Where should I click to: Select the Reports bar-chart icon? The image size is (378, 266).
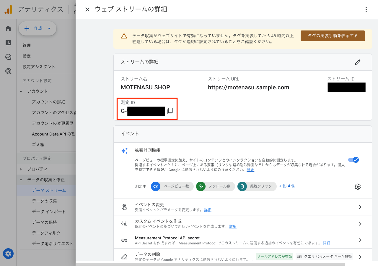tap(8, 43)
